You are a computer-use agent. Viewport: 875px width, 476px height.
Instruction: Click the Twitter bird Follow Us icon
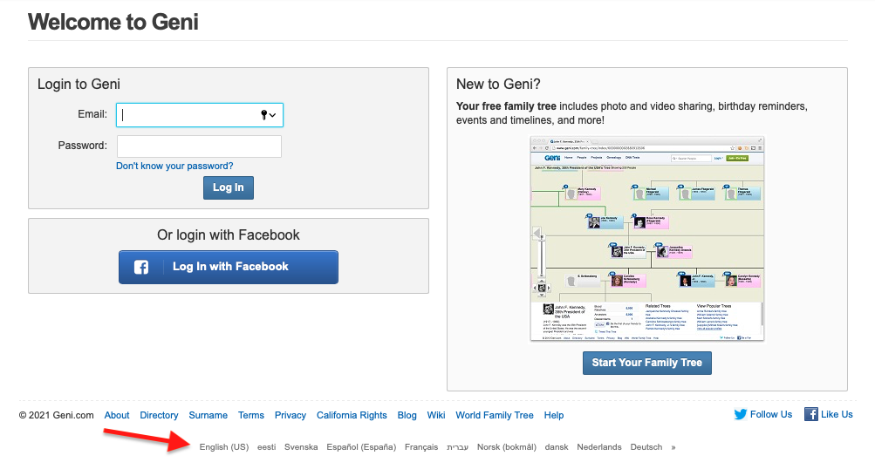pos(741,415)
